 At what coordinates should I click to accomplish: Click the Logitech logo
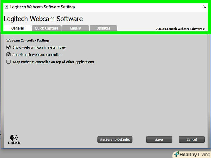(x=14, y=139)
